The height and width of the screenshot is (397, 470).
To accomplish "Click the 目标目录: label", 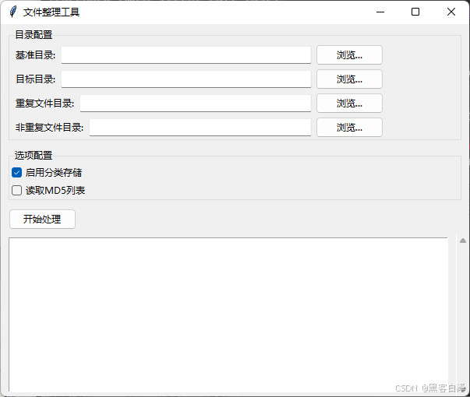I will coord(36,79).
